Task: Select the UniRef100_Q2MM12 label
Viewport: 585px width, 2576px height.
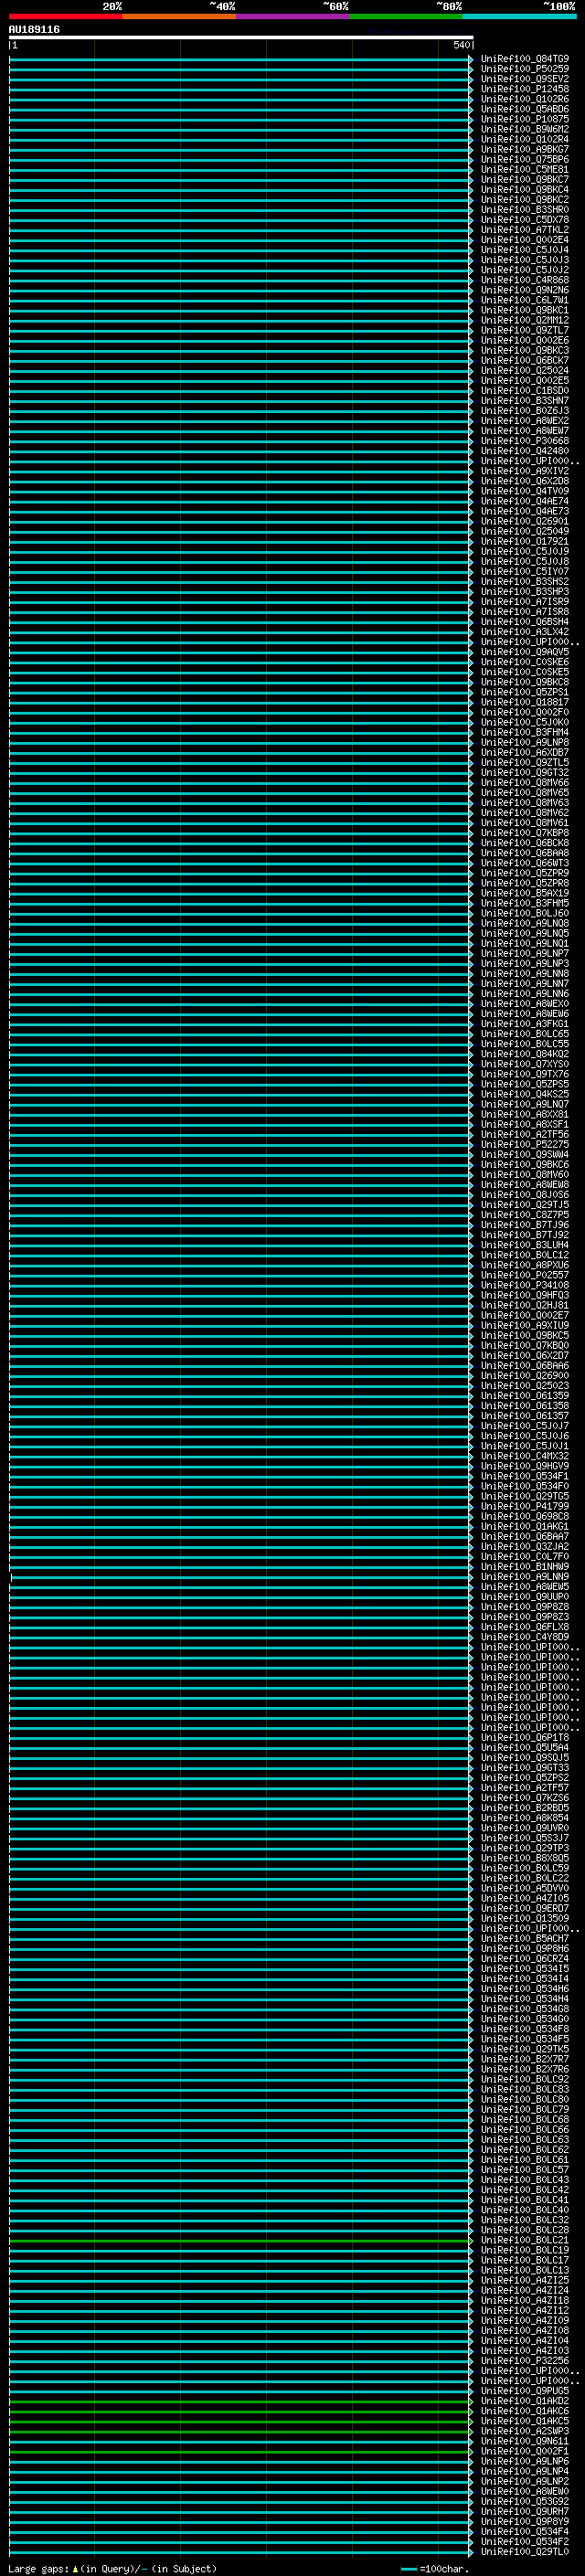Action: coord(525,320)
